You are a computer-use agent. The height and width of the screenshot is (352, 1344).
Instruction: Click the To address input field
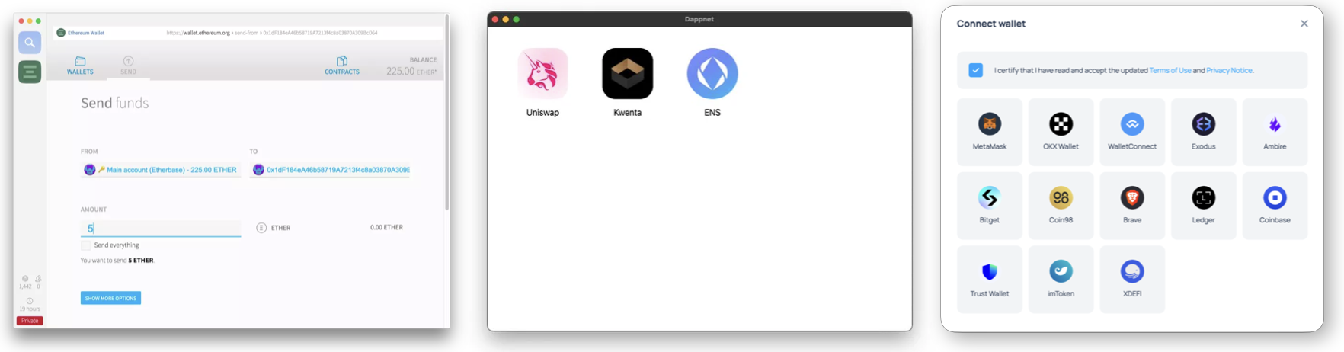click(x=330, y=170)
